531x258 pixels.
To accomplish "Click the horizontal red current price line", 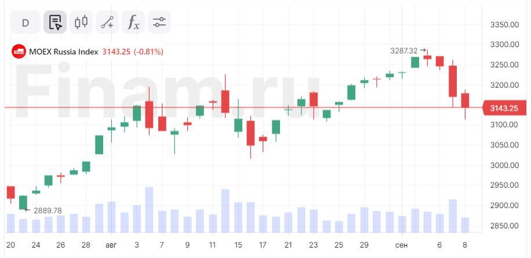I will pos(243,107).
